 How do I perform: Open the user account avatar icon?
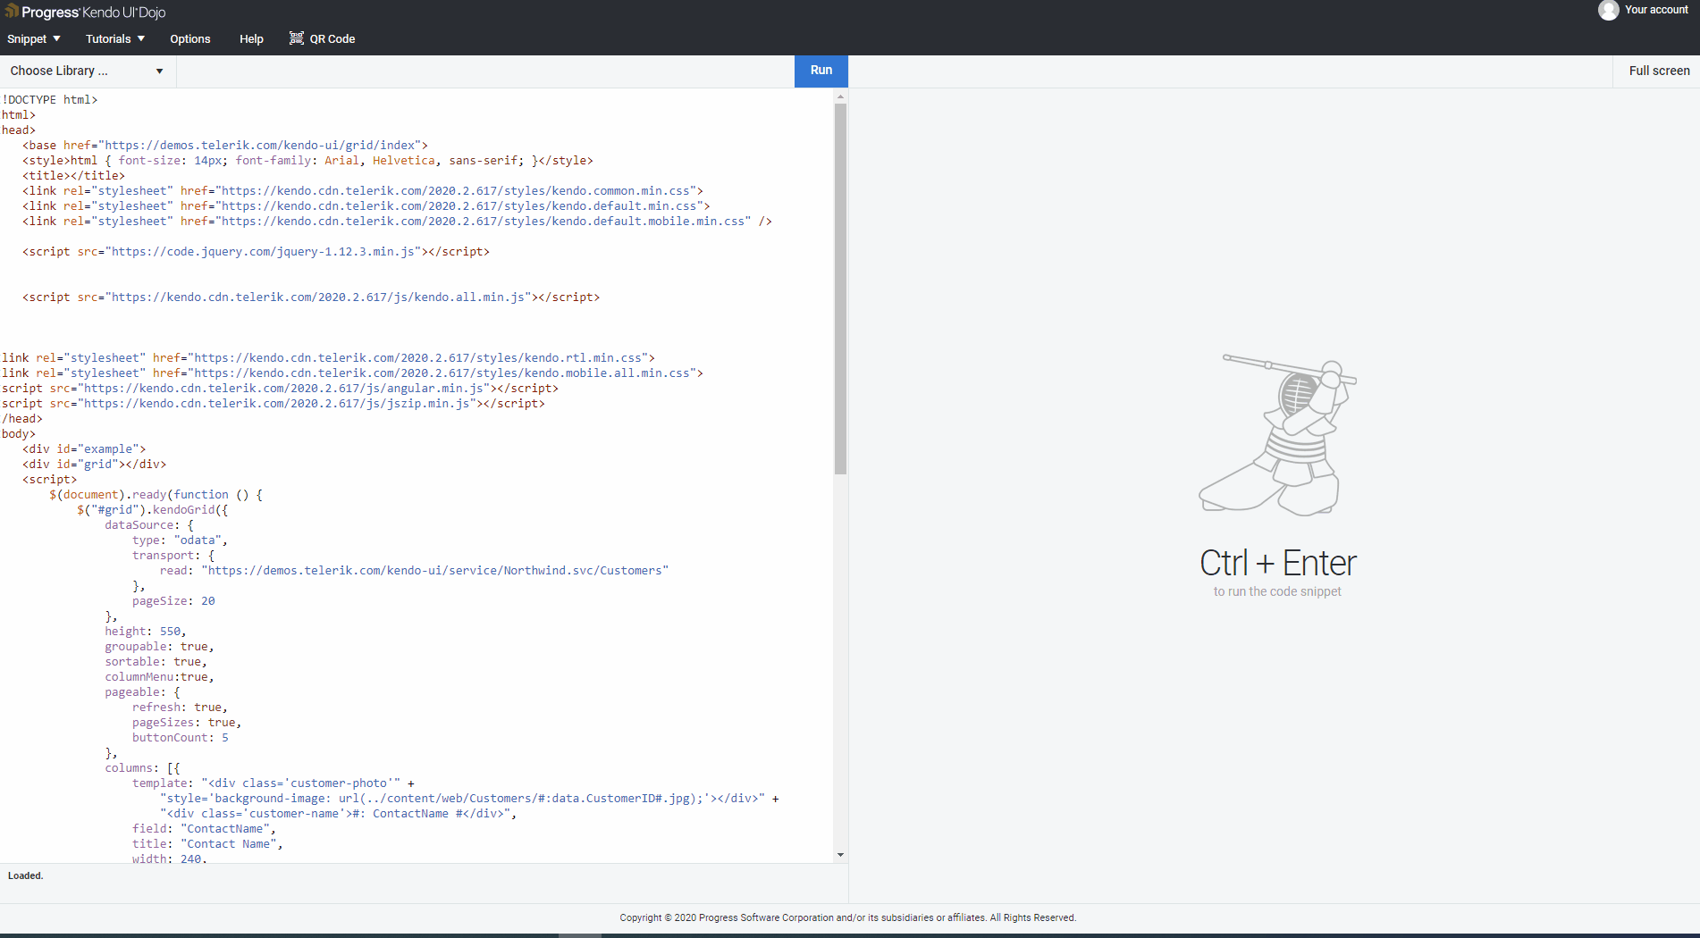pos(1609,10)
